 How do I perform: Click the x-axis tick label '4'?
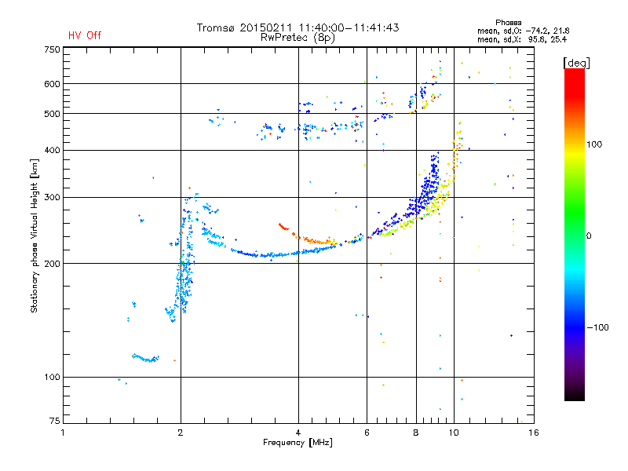coord(298,433)
